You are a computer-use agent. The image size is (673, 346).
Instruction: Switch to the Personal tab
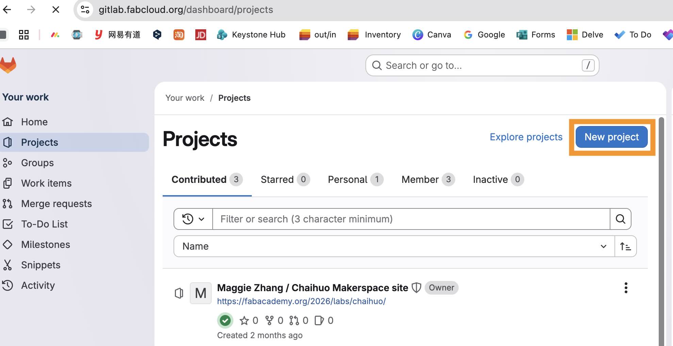[x=356, y=179]
